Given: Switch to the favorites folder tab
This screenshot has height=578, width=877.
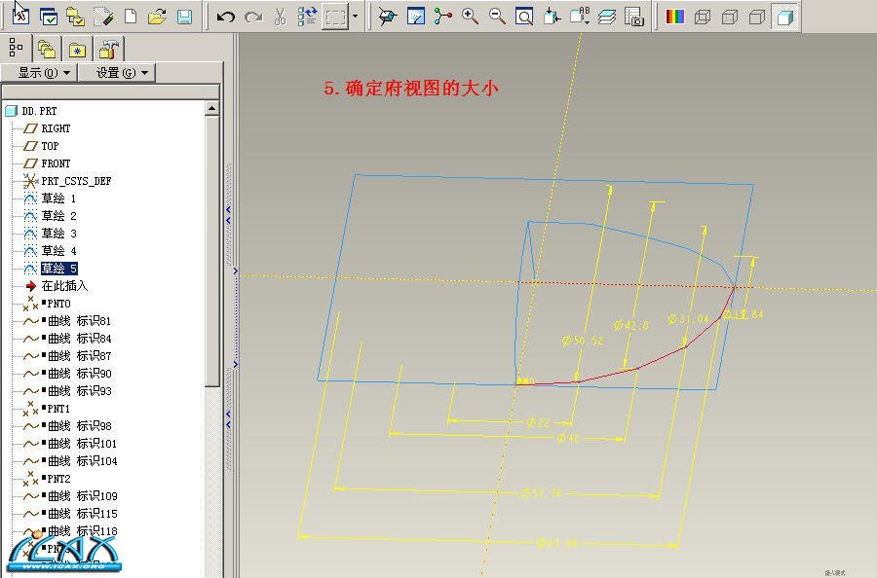Looking at the screenshot, I should tap(78, 49).
